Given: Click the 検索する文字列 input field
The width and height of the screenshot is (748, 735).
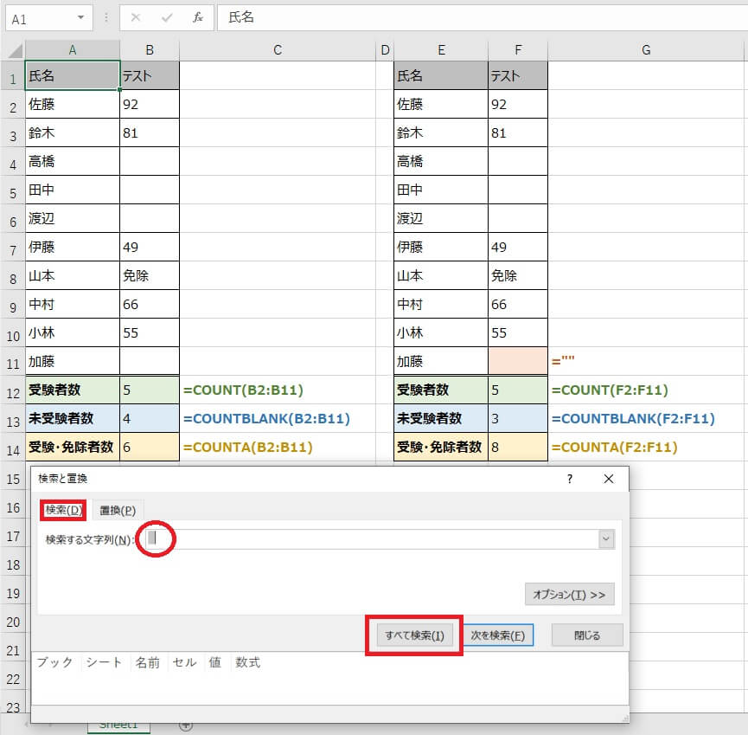Looking at the screenshot, I should [x=372, y=539].
